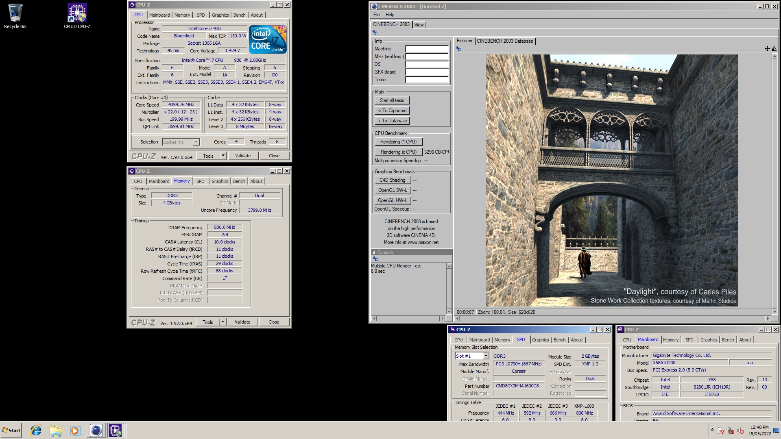This screenshot has height=439, width=781.
Task: Click the Core Speed value 4399.76 MHz
Action: point(181,104)
